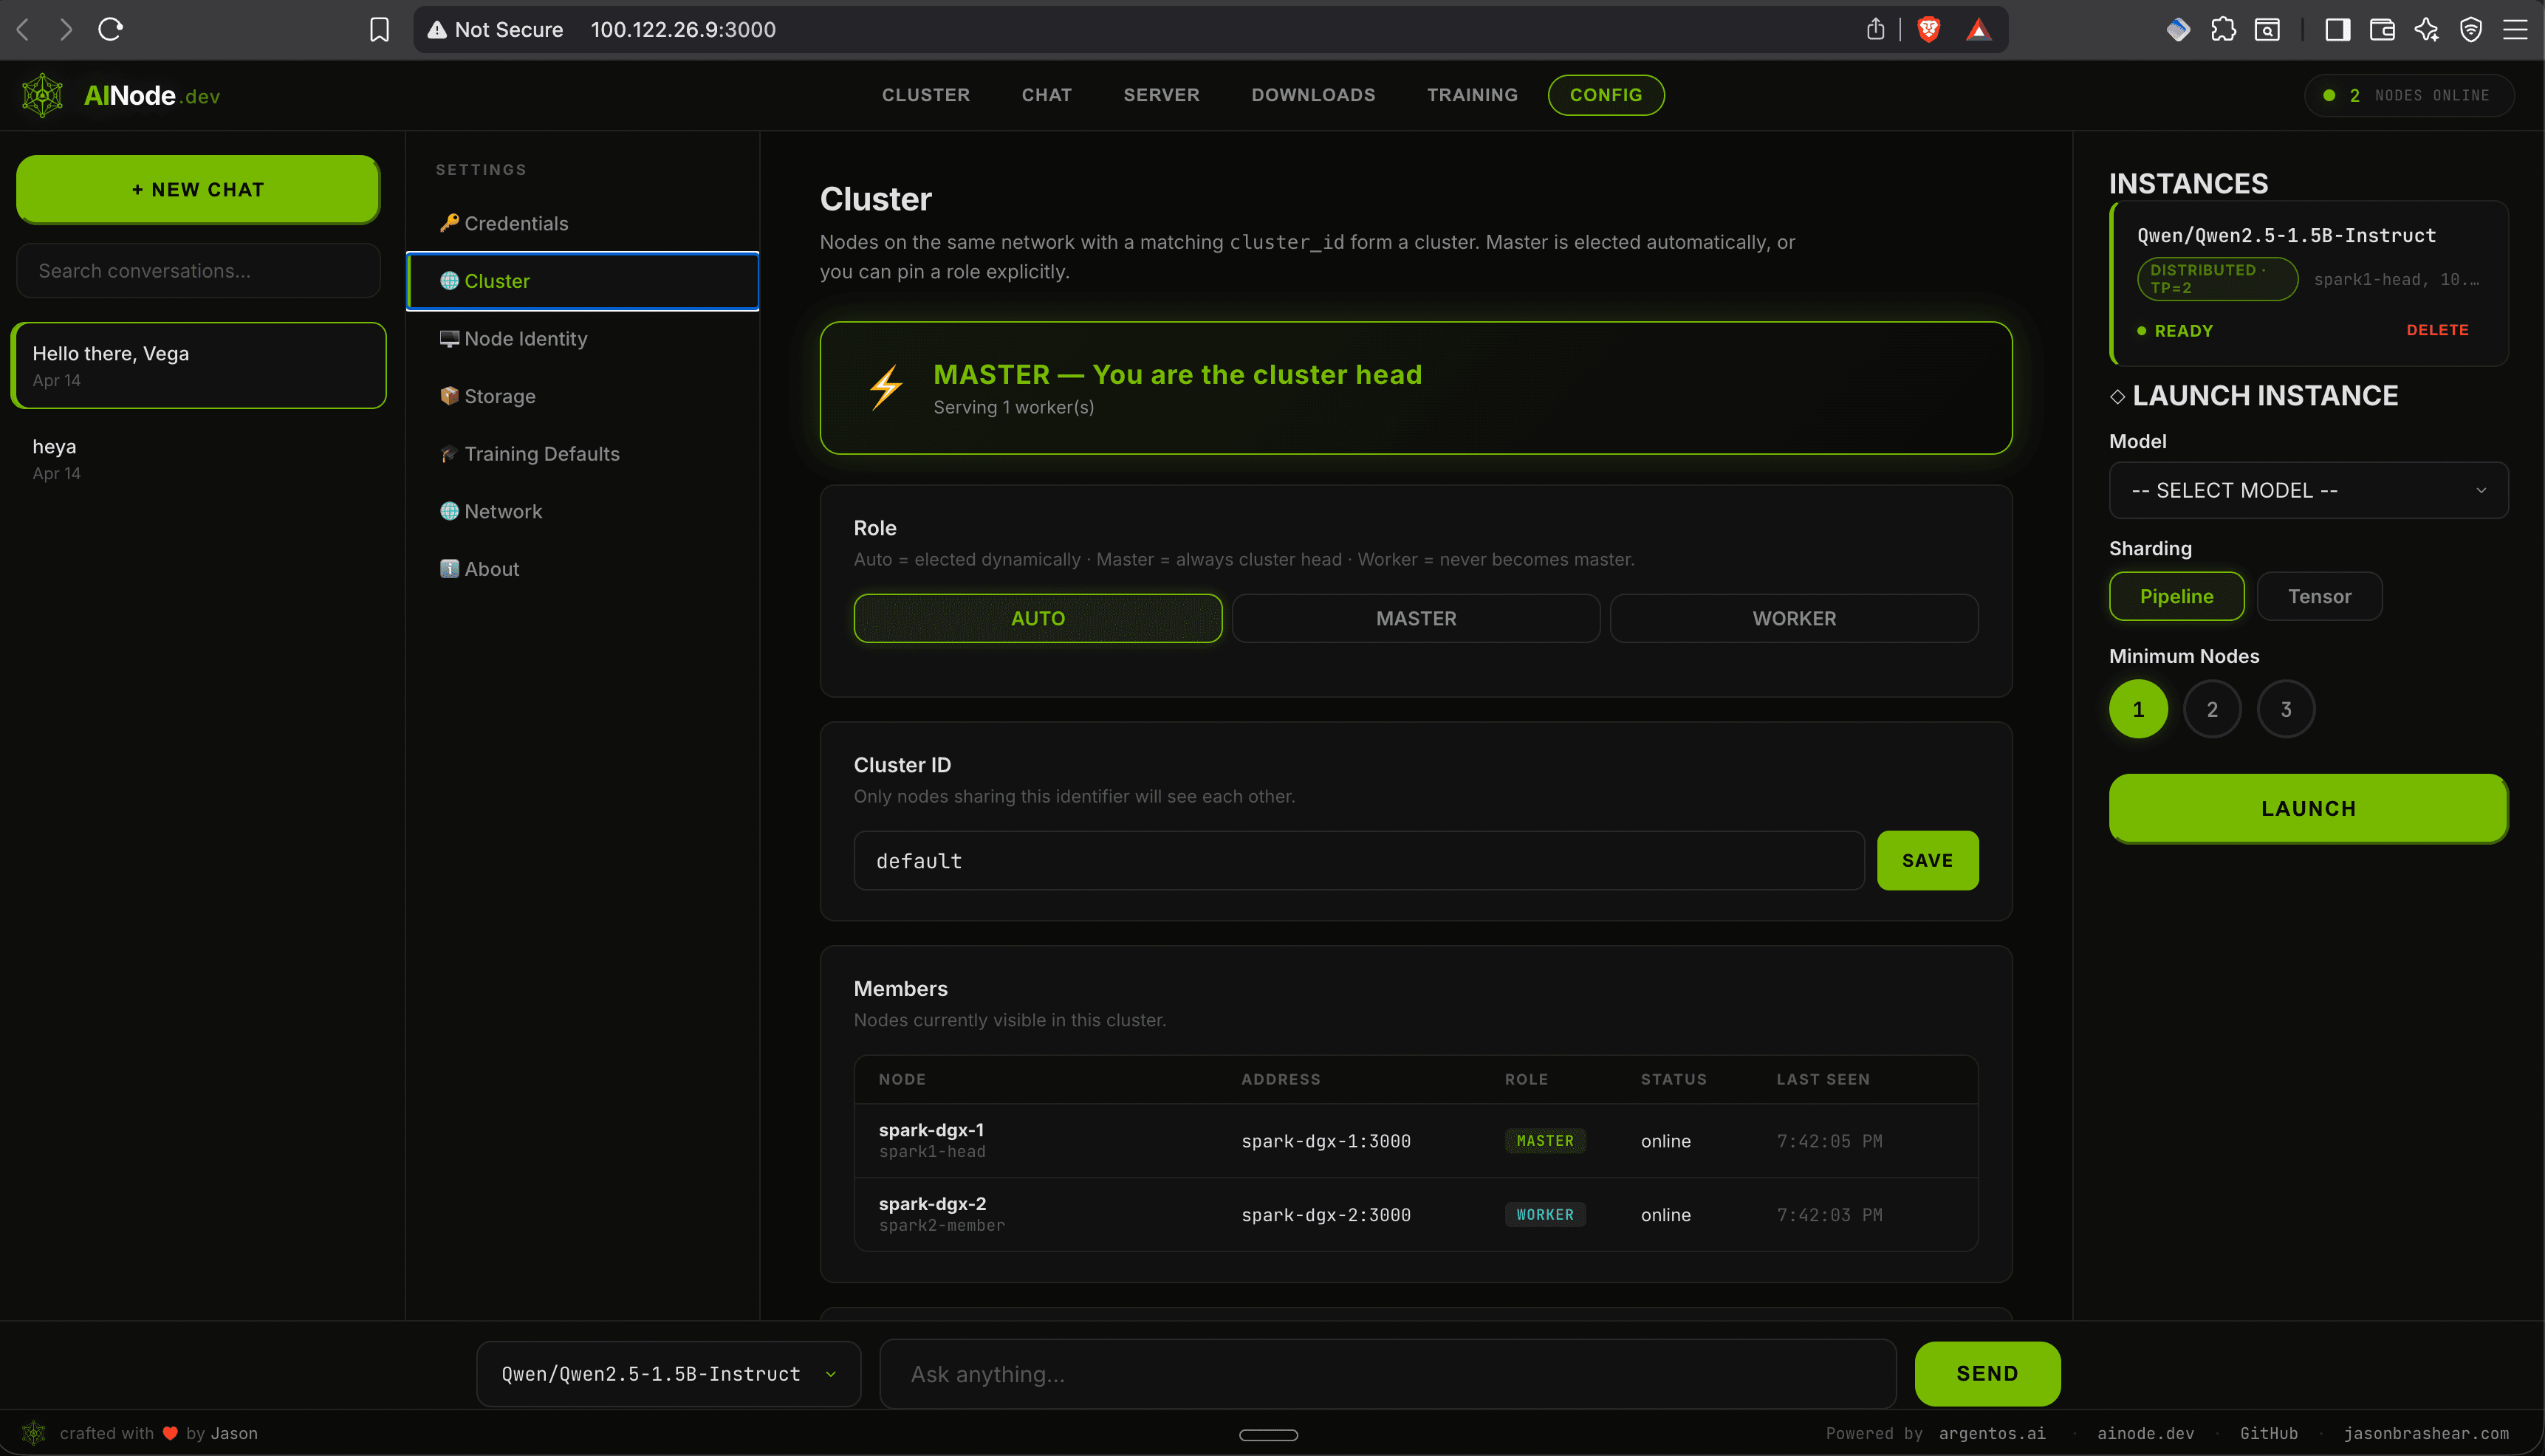This screenshot has width=2545, height=1456.
Task: Click the AINode spider web logo
Action: [x=42, y=95]
